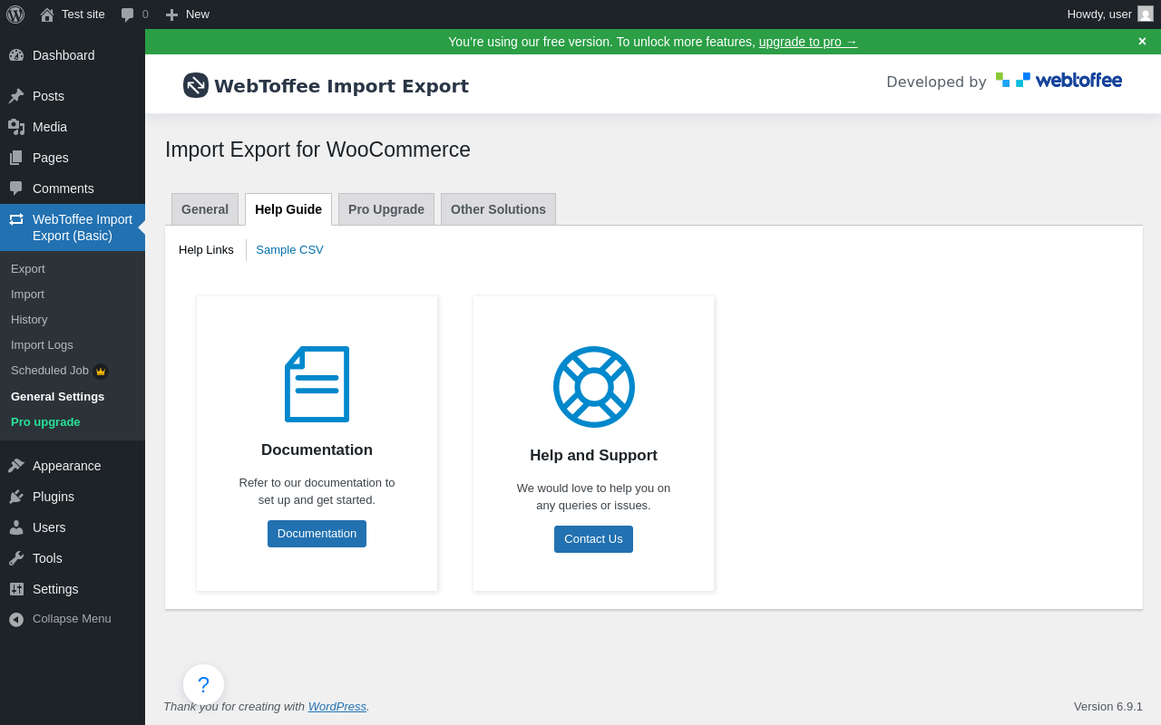Click the Users person icon
1161x725 pixels.
coord(16,527)
